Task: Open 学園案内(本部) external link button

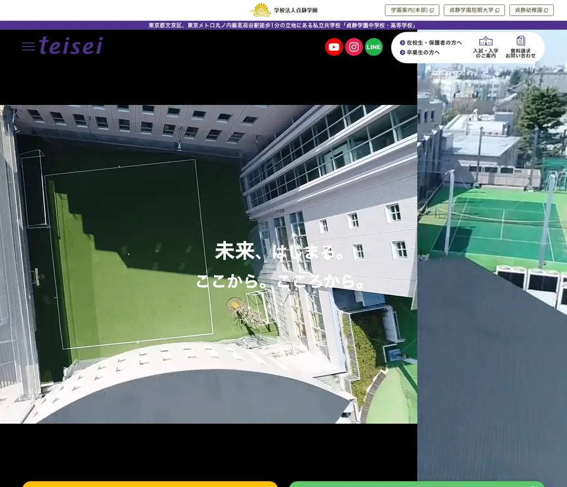Action: (412, 10)
